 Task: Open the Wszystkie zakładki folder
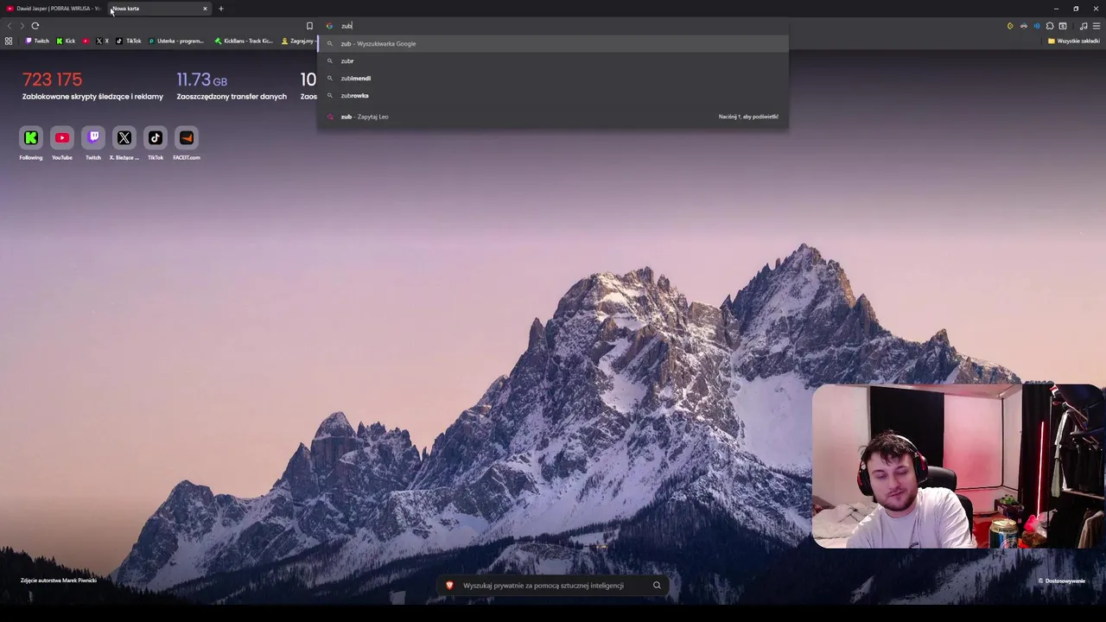pos(1073,41)
